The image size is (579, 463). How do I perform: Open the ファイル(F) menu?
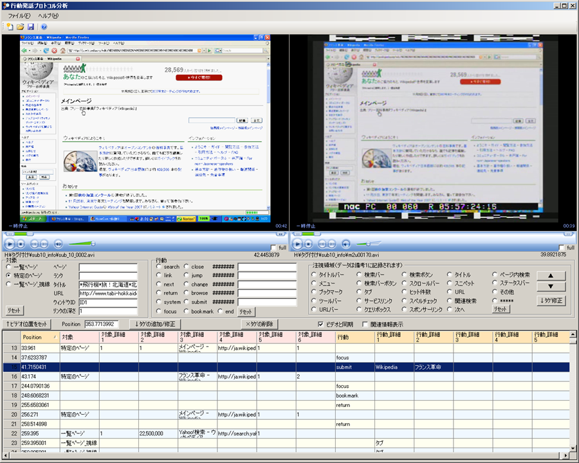pyautogui.click(x=19, y=15)
